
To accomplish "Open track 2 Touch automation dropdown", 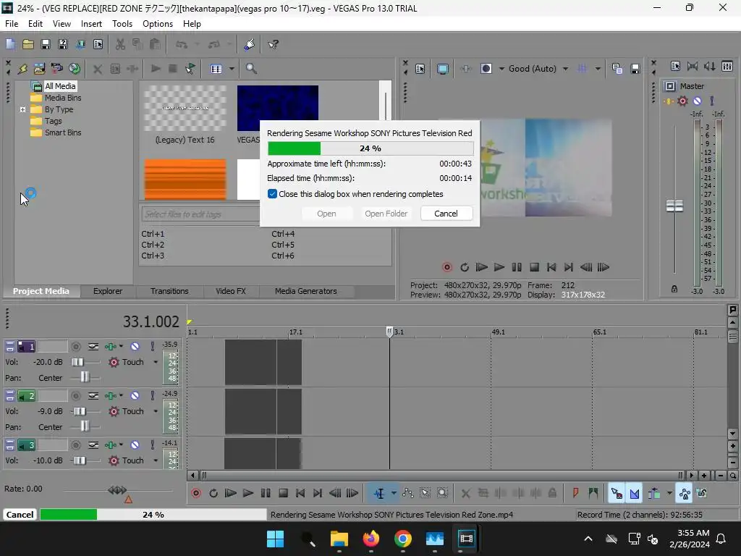I will (156, 411).
